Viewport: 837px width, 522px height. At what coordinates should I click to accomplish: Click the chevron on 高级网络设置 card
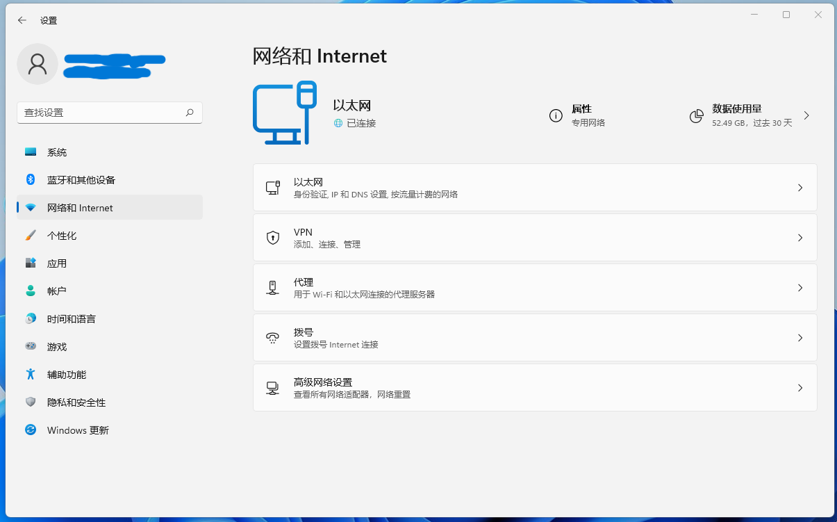800,388
